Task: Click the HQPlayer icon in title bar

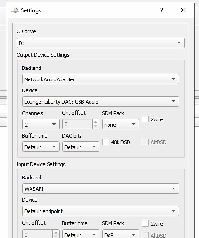Action: 15,10
